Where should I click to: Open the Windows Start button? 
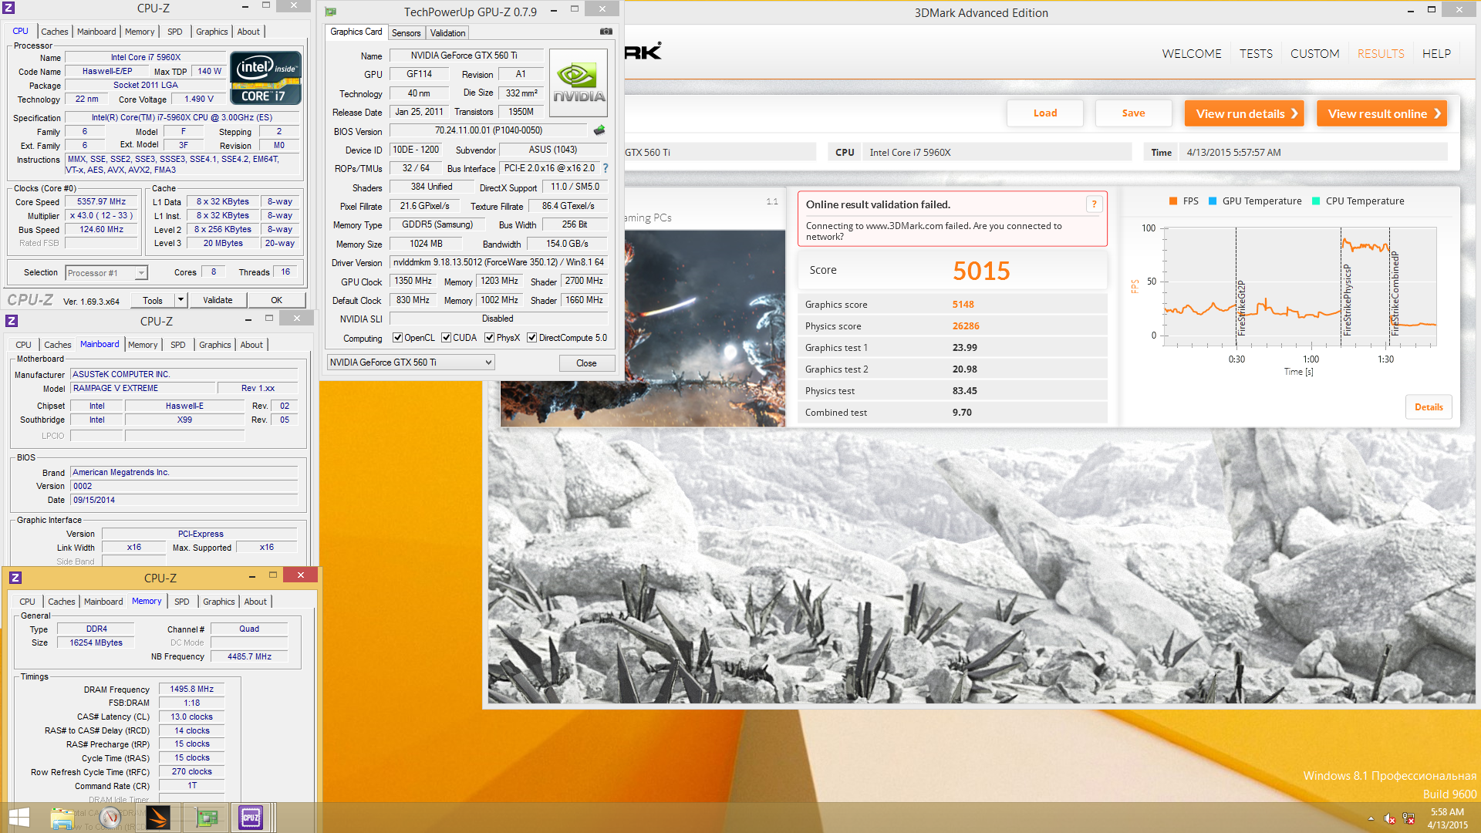tap(19, 818)
